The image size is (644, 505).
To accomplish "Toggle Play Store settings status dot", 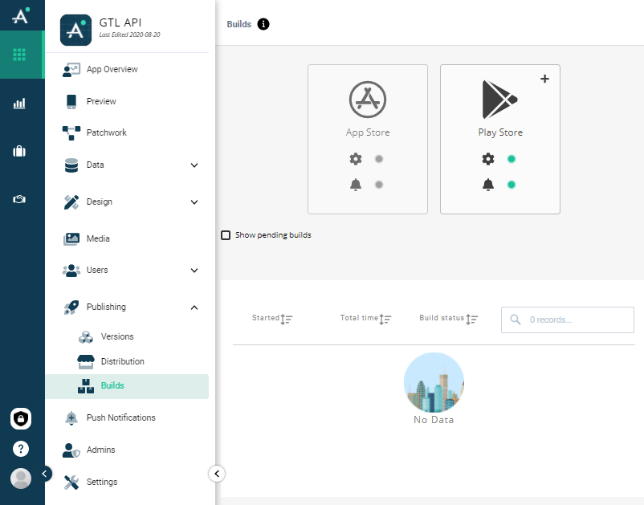I will pos(512,159).
